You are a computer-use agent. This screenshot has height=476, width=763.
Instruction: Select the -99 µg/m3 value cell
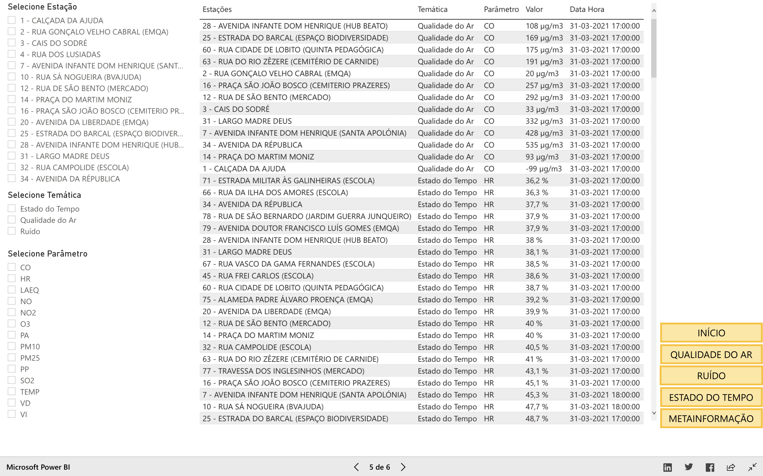pyautogui.click(x=544, y=169)
